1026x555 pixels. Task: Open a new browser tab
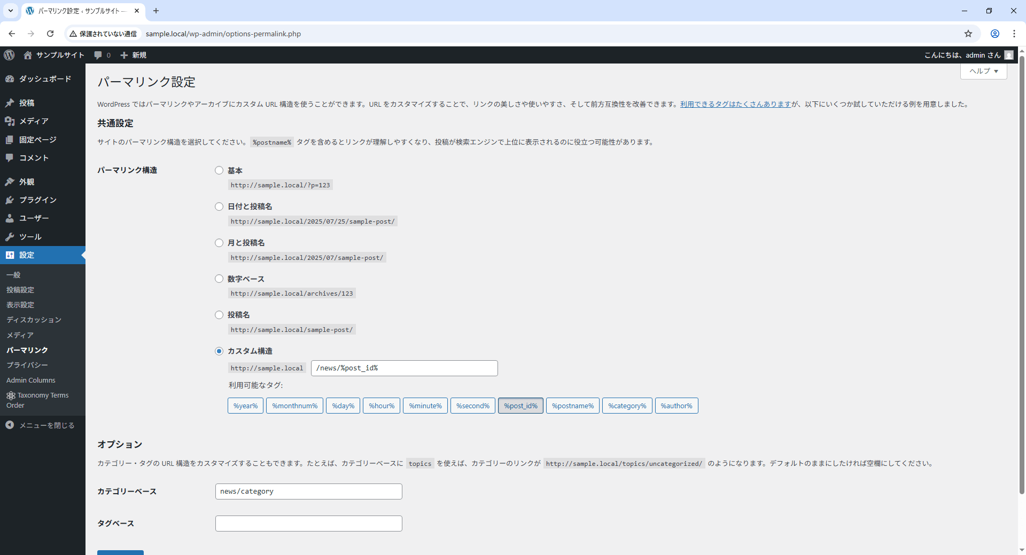[x=156, y=11]
